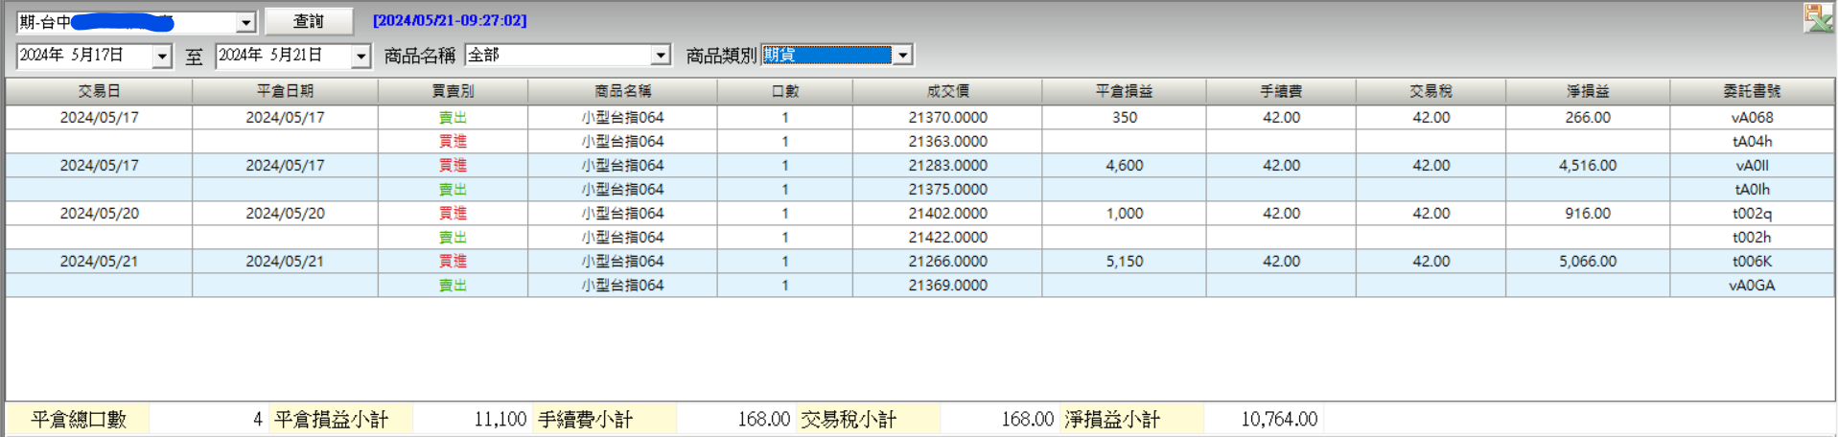Expand the 商品類別 dropdown showing 期貨
The width and height of the screenshot is (1838, 437).
click(902, 56)
